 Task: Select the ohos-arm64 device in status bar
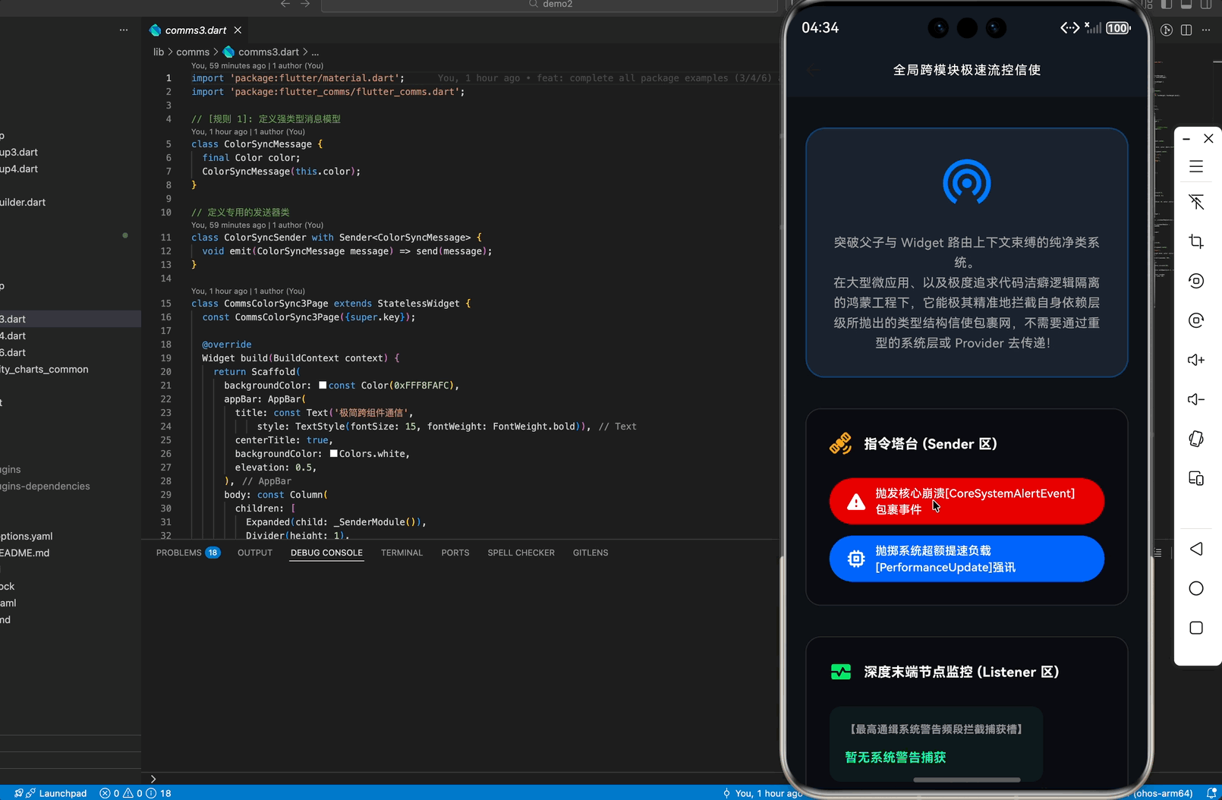click(1164, 793)
